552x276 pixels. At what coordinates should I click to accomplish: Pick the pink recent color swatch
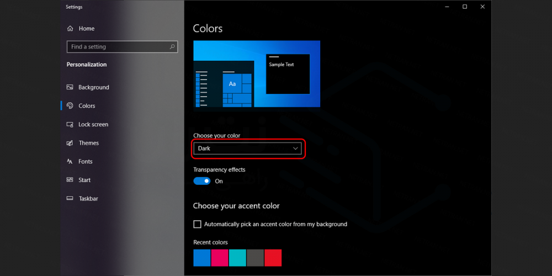tap(220, 258)
